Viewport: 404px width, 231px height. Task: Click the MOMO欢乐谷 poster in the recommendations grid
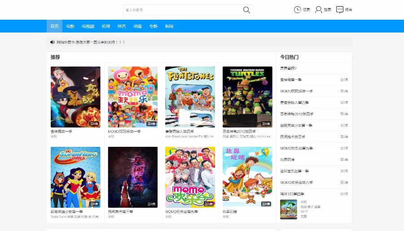click(x=190, y=177)
